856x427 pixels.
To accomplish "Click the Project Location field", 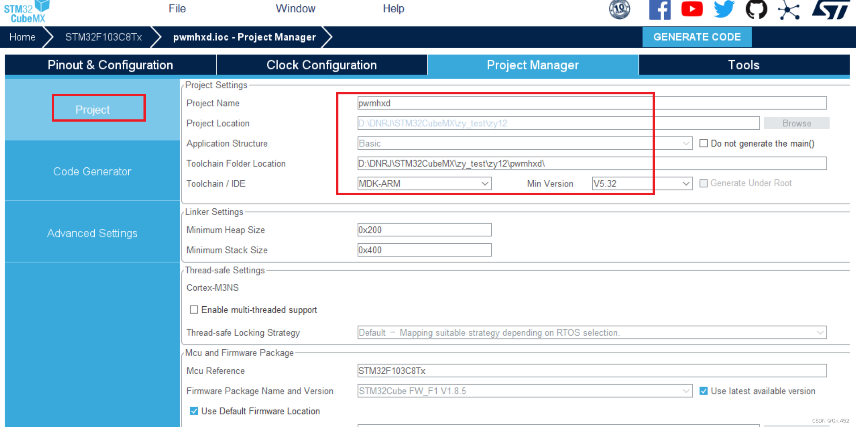I will coord(558,123).
